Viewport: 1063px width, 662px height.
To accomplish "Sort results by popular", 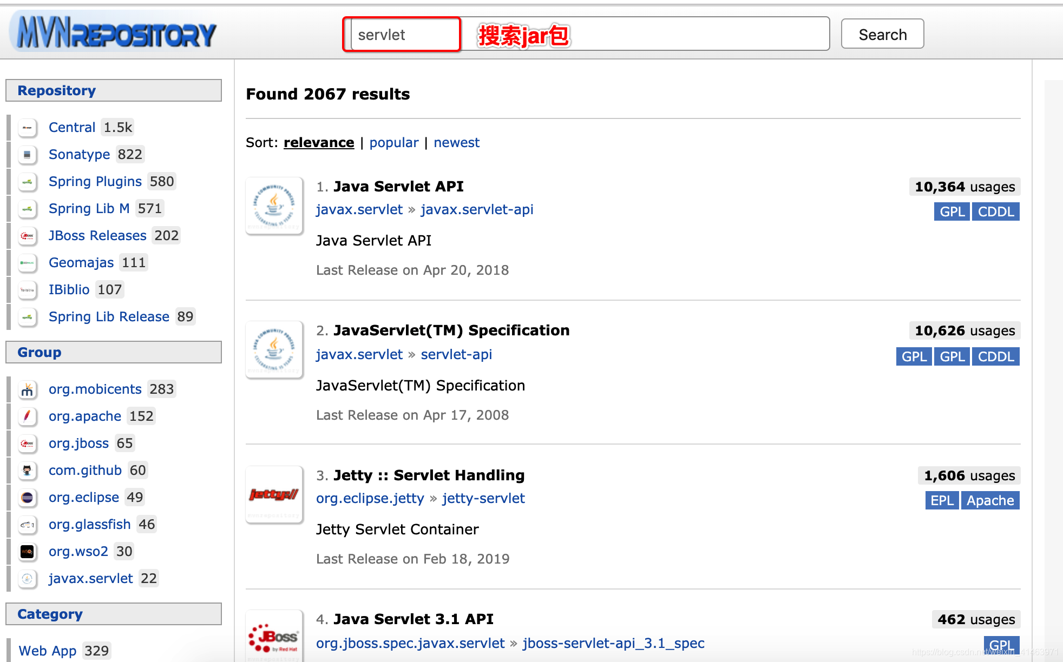I will pos(394,143).
